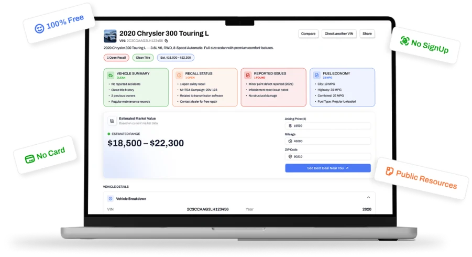Screen dimensions: 472x257
Task: Open the Chrysler 300 car thumbnail
Action: click(110, 36)
